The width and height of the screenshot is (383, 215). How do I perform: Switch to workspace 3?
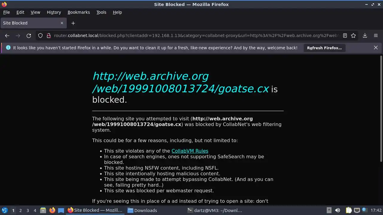(28, 210)
